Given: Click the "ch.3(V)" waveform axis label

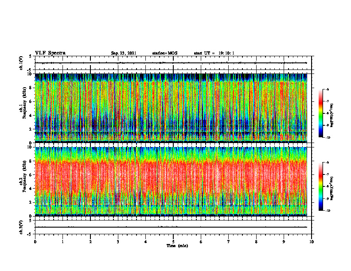Looking at the screenshot, I should pyautogui.click(x=21, y=227).
